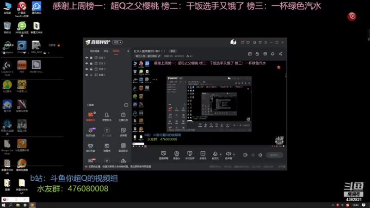
Task: Open the download-arrow tool beside 视频连麦
Action: point(107,132)
